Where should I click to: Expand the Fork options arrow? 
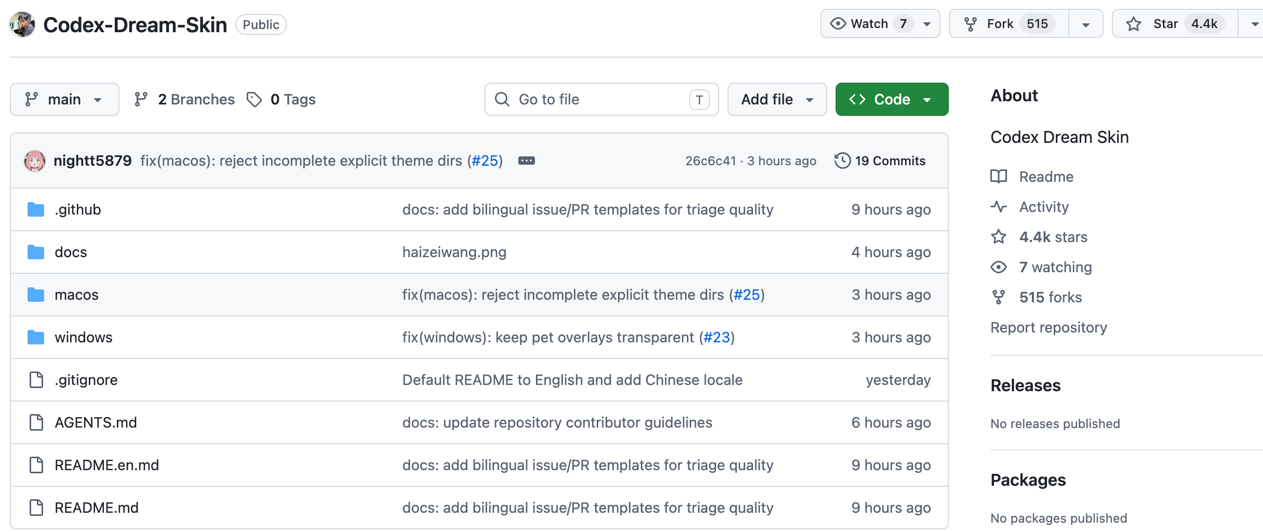(1085, 24)
